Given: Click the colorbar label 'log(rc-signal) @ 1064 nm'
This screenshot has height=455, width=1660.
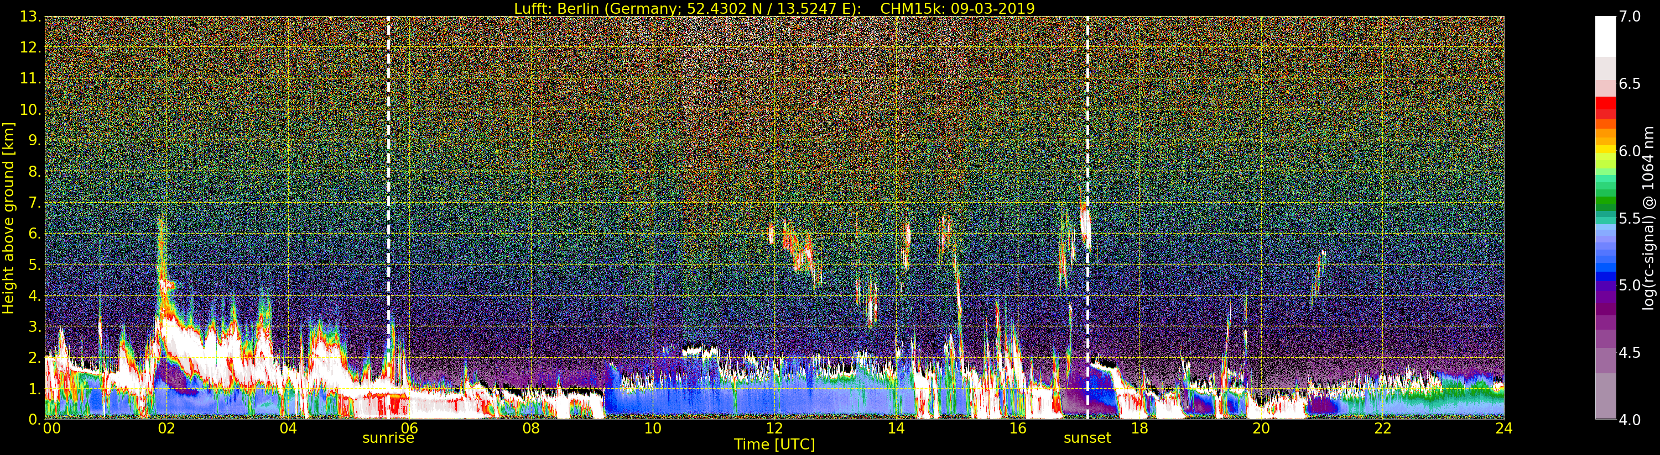Looking at the screenshot, I should click(x=1649, y=218).
